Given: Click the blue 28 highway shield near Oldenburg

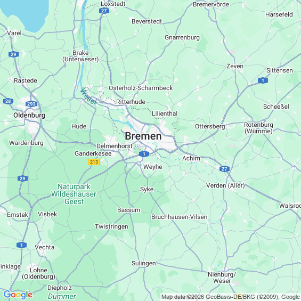Looking at the screenshot, I should (8, 101).
